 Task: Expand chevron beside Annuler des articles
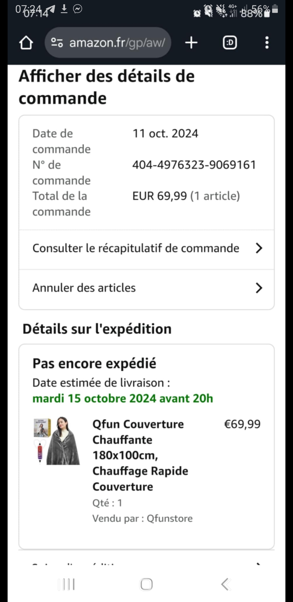click(x=259, y=288)
